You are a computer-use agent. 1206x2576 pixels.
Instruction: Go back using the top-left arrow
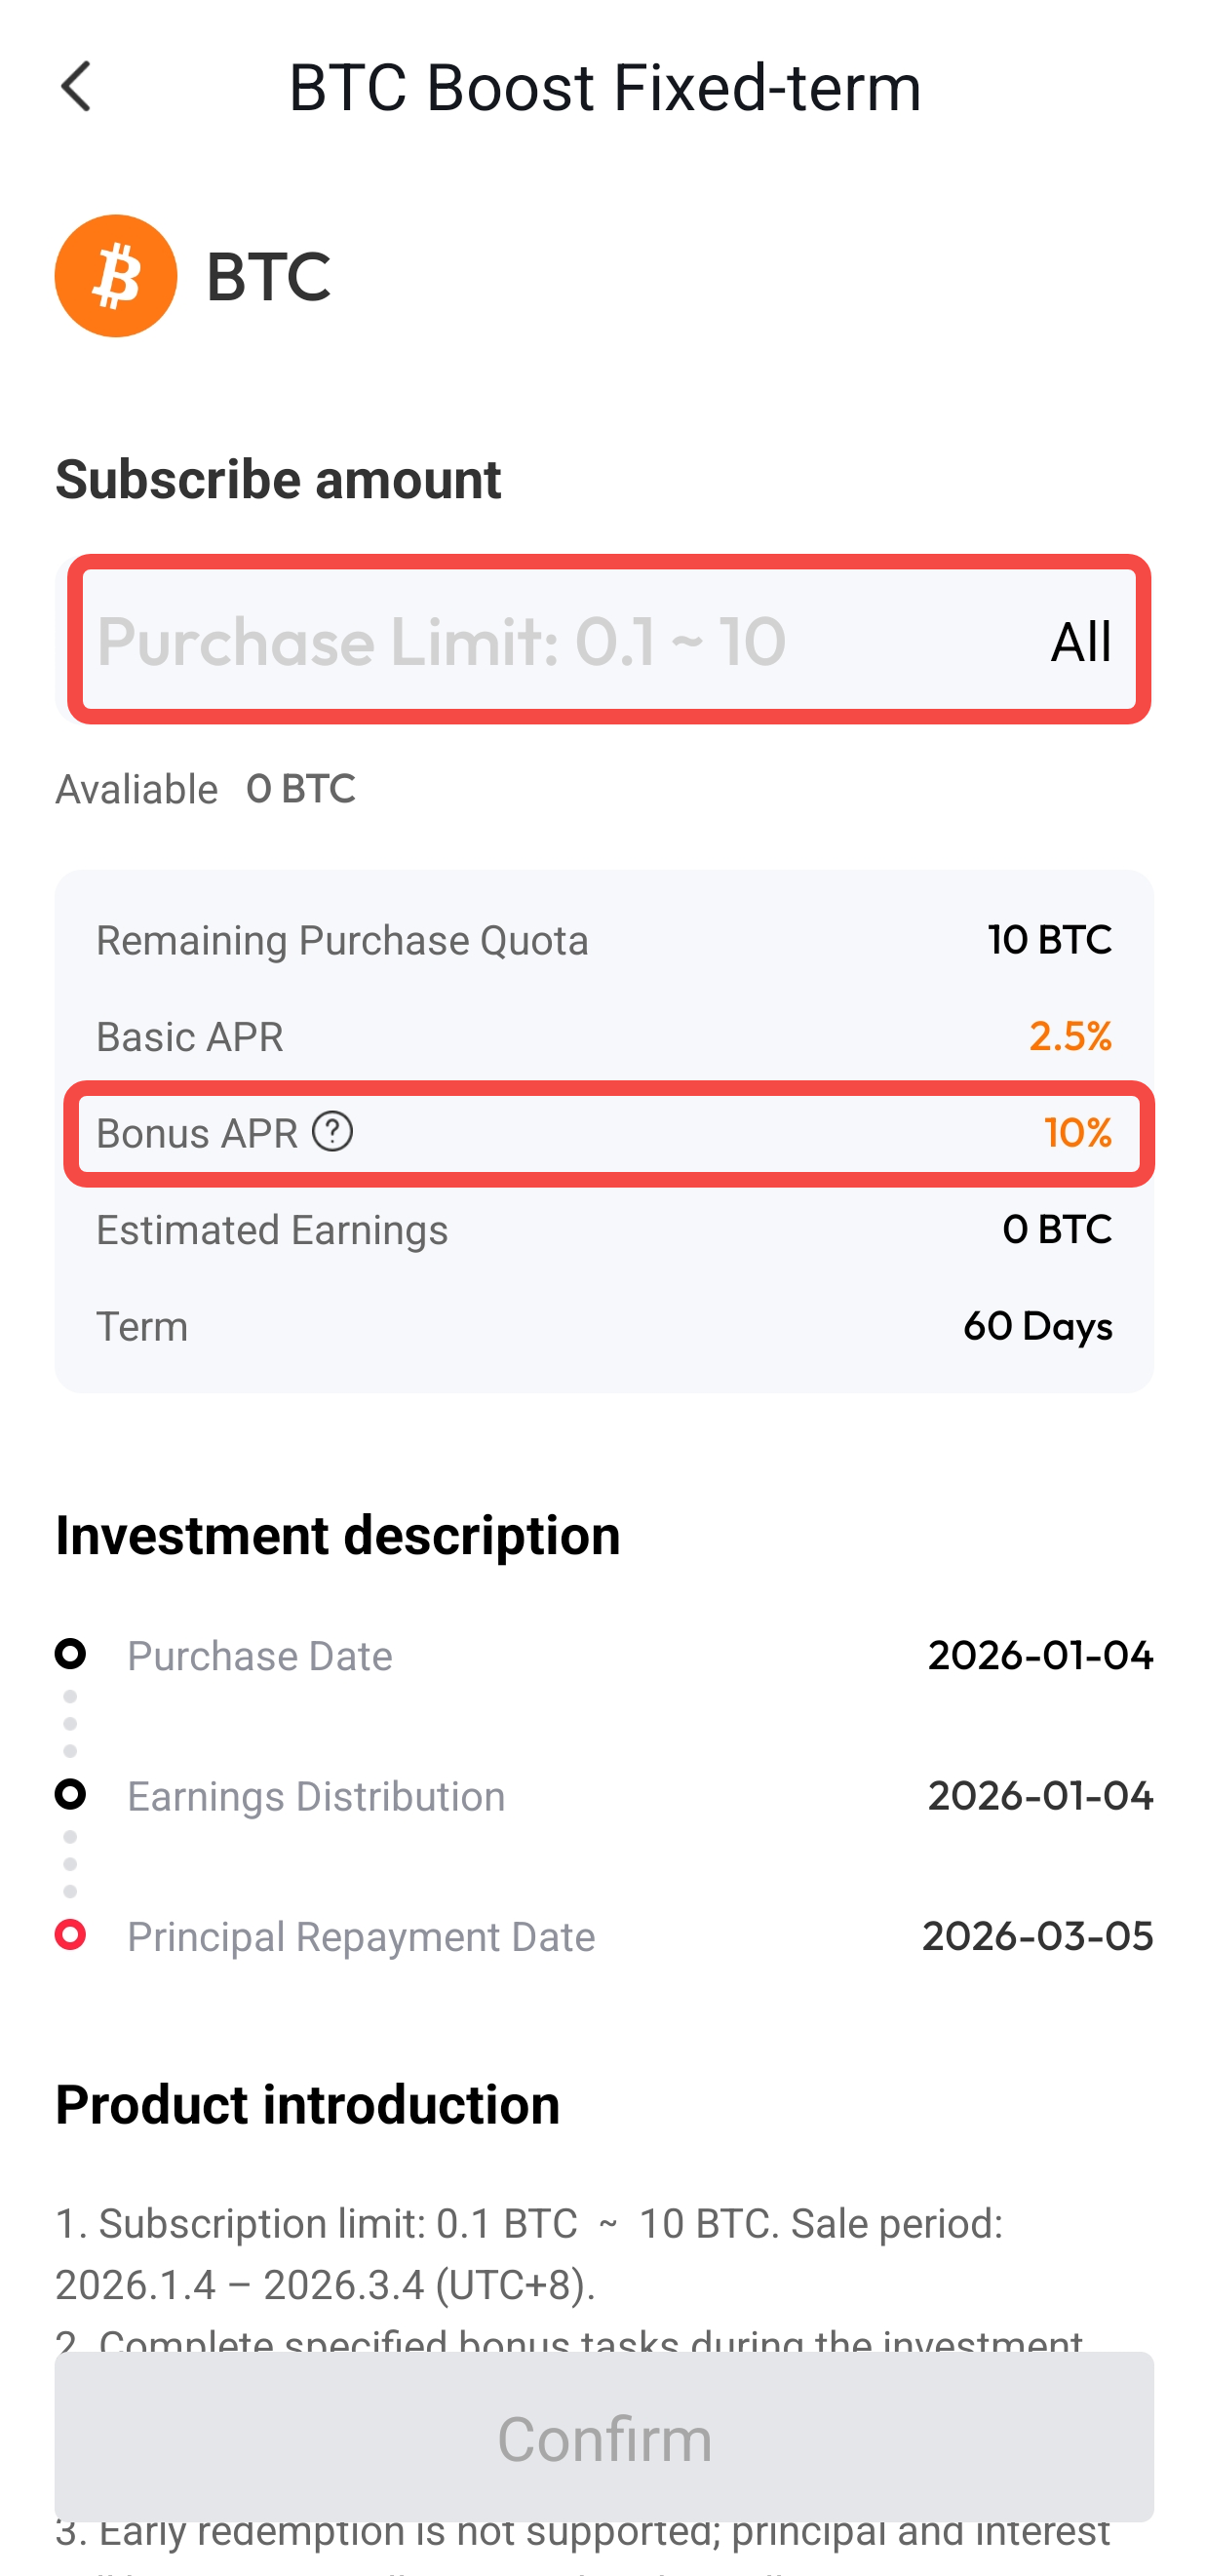pos(76,87)
